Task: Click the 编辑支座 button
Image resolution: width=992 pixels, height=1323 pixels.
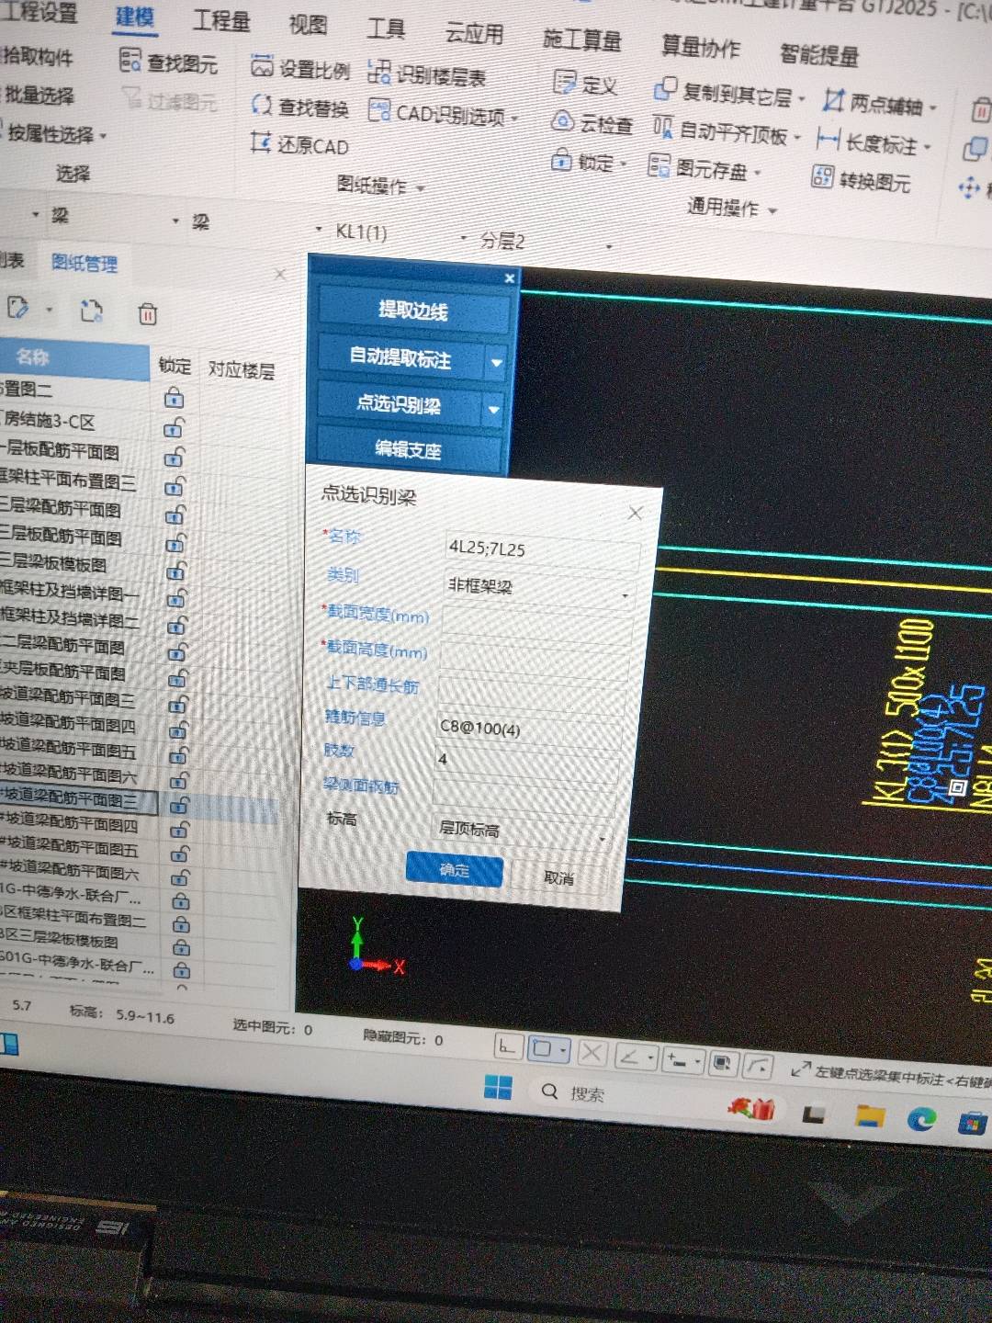Action: pyautogui.click(x=409, y=449)
